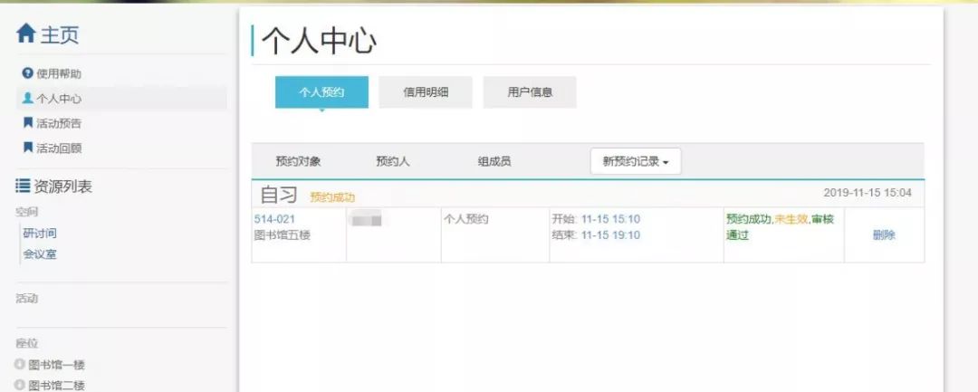978x392 pixels.
Task: Click the 自习 reservation title
Action: (279, 195)
